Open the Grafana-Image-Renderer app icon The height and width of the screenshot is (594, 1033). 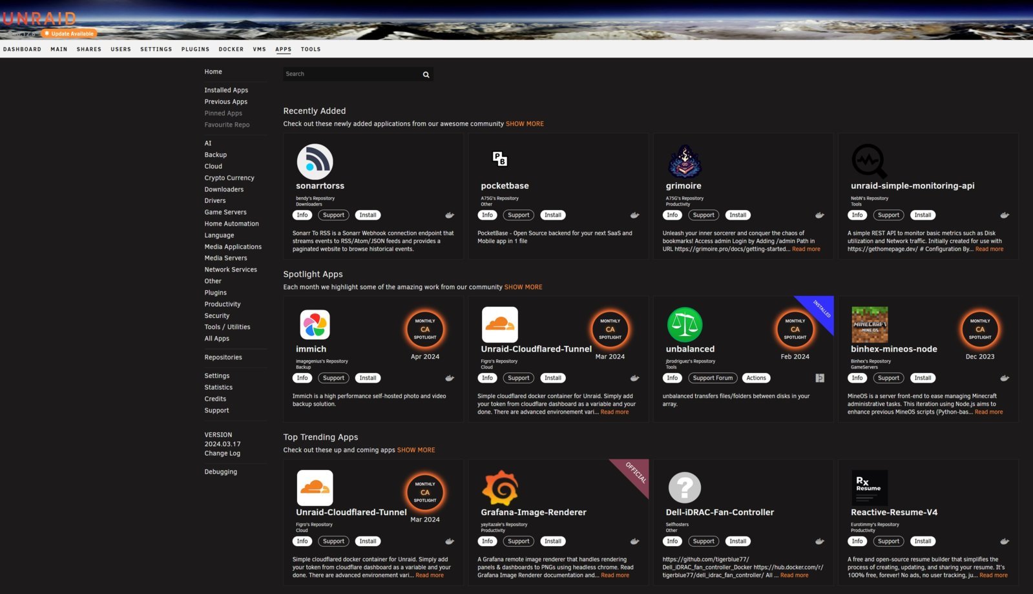(499, 488)
